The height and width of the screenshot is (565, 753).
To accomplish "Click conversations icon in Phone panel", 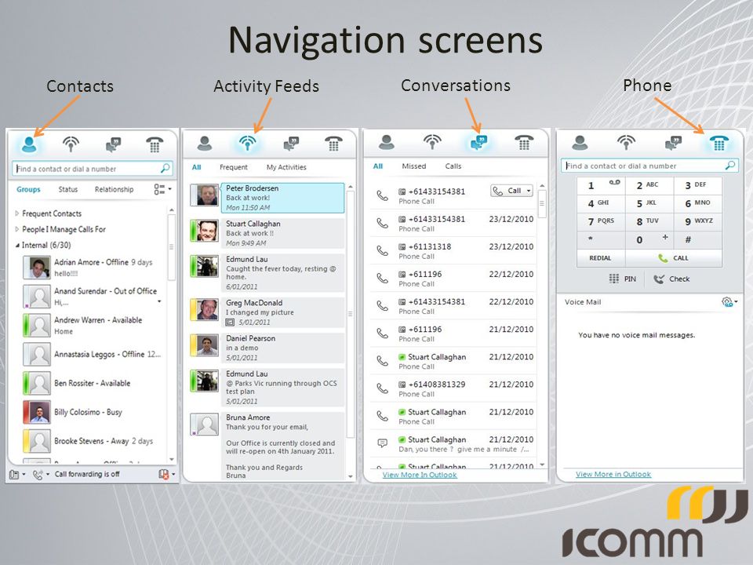I will 673,143.
